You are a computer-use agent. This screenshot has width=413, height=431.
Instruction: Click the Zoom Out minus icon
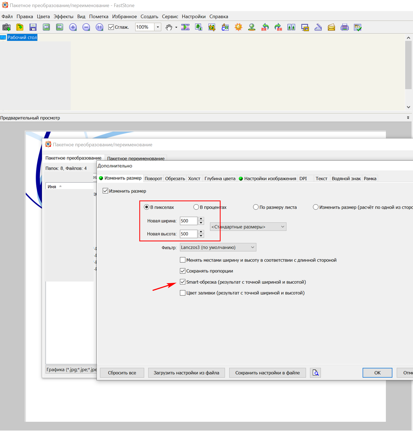point(86,27)
